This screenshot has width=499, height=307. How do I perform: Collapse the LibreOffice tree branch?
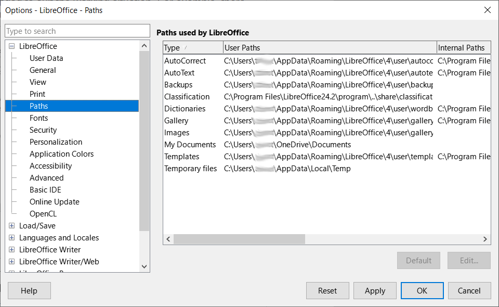(11, 46)
